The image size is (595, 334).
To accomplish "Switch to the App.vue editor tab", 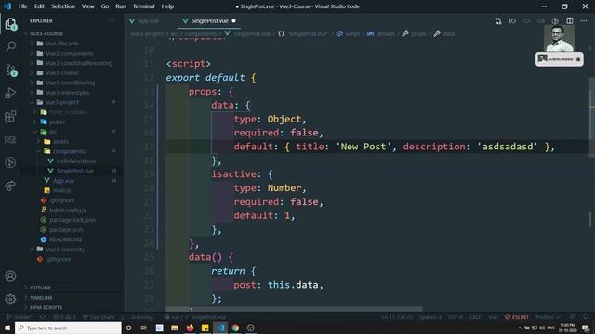I will [x=149, y=21].
